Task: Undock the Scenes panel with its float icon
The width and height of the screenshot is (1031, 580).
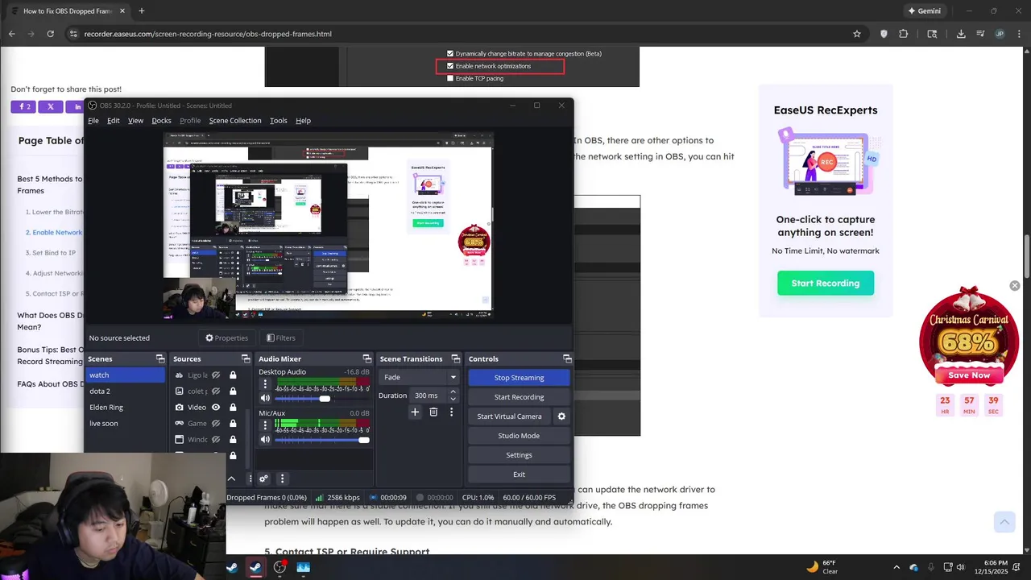Action: tap(160, 358)
